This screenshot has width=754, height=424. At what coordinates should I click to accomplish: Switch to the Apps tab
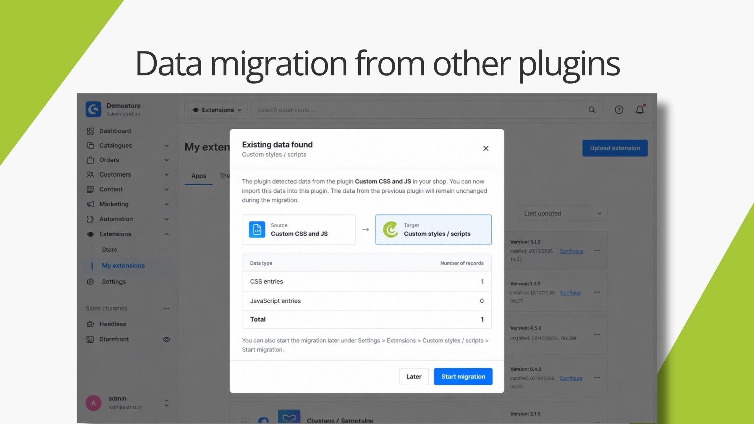coord(199,176)
